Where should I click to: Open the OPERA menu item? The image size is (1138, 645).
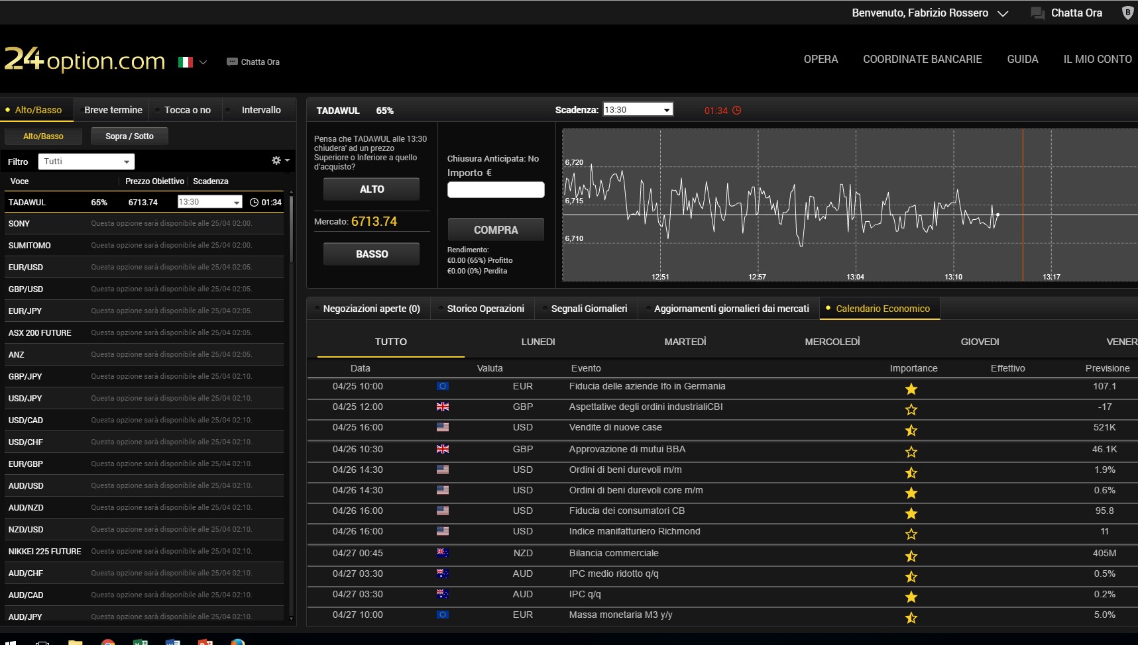[821, 60]
